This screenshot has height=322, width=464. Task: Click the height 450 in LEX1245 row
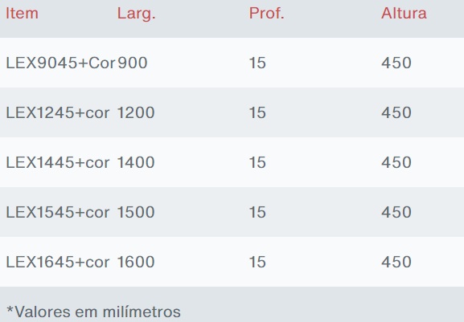click(396, 112)
